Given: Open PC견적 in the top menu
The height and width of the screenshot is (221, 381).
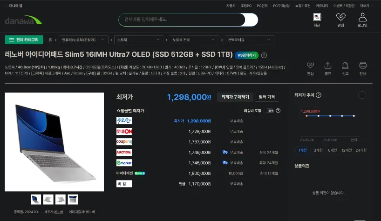Looking at the screenshot, I should tap(262, 6).
